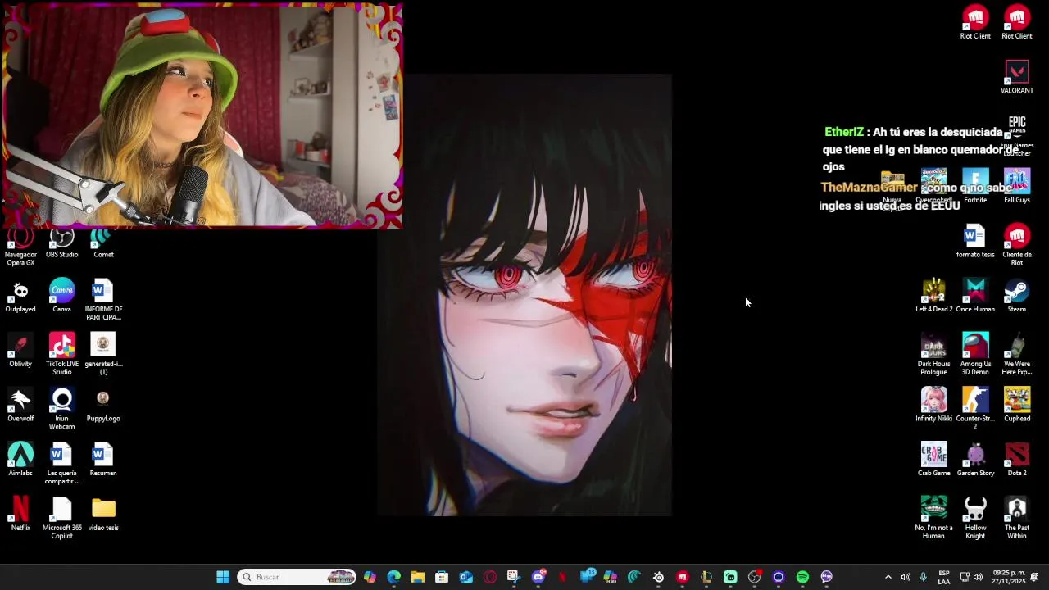Click the anime portrait image in center
Viewport: 1049px width, 590px height.
[524, 295]
